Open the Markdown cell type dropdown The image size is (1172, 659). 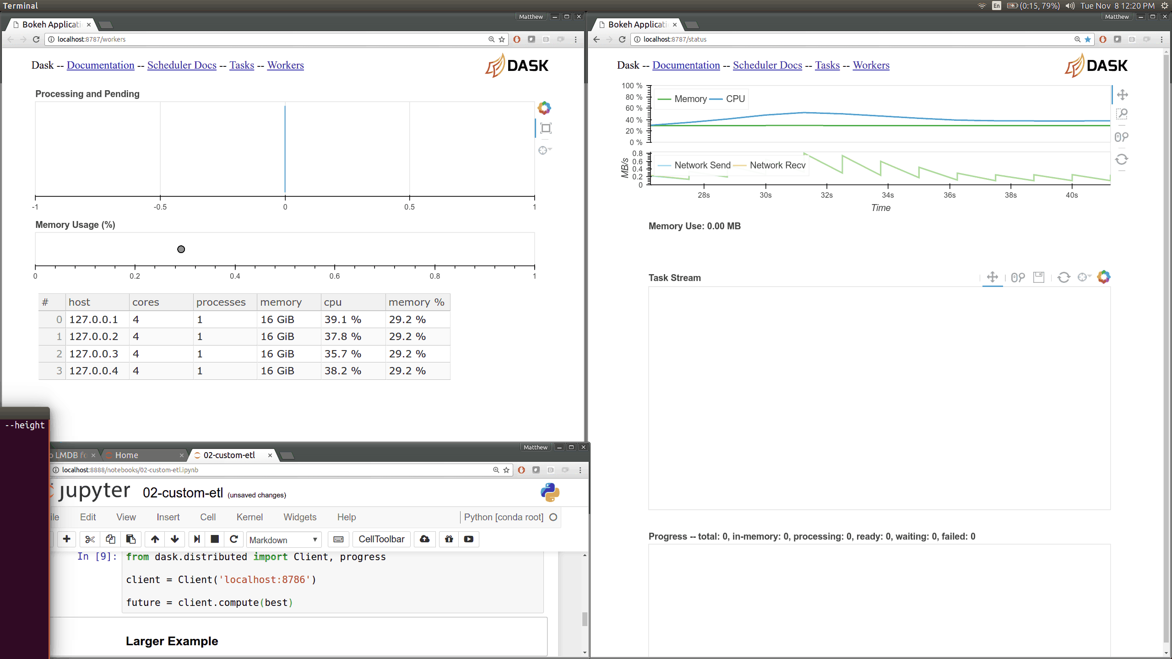pos(283,540)
